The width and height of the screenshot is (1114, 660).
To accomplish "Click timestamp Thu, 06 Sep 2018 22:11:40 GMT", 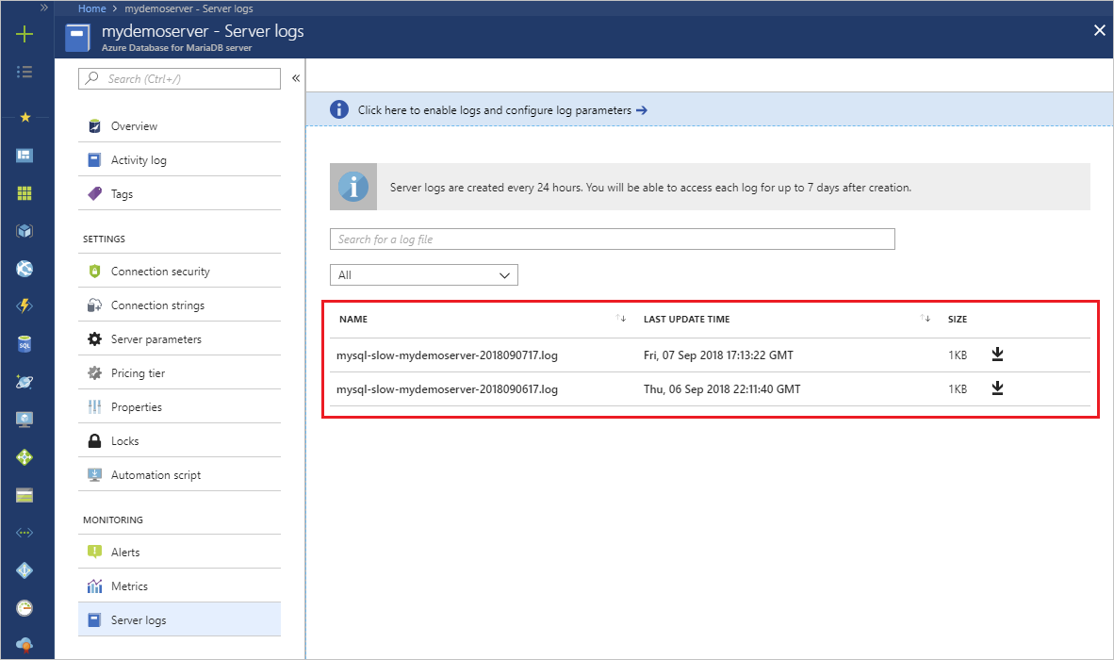I will tap(722, 389).
